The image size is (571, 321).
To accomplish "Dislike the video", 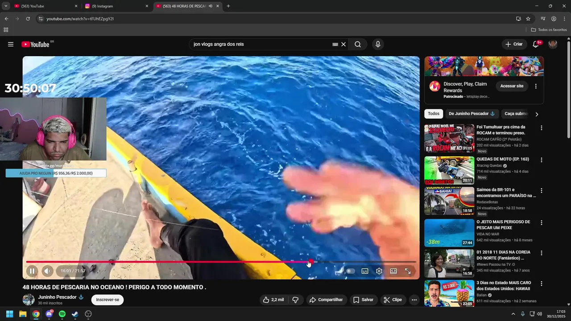I will tap(295, 300).
